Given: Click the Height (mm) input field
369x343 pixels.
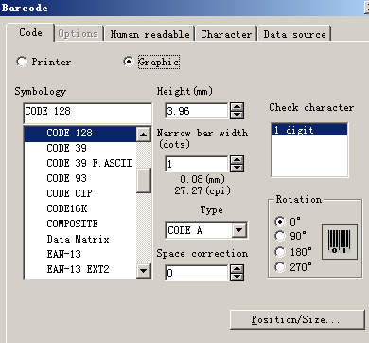Looking at the screenshot, I should click(x=196, y=111).
